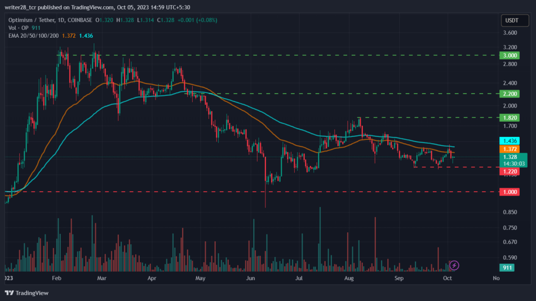Image resolution: width=536 pixels, height=301 pixels.
Task: Click the 3.600 price scale value
Action: [510, 33]
